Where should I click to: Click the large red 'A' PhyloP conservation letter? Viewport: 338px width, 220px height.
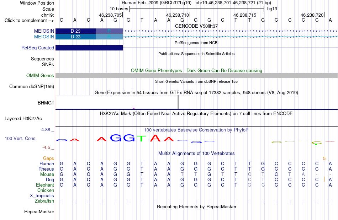(x=155, y=138)
